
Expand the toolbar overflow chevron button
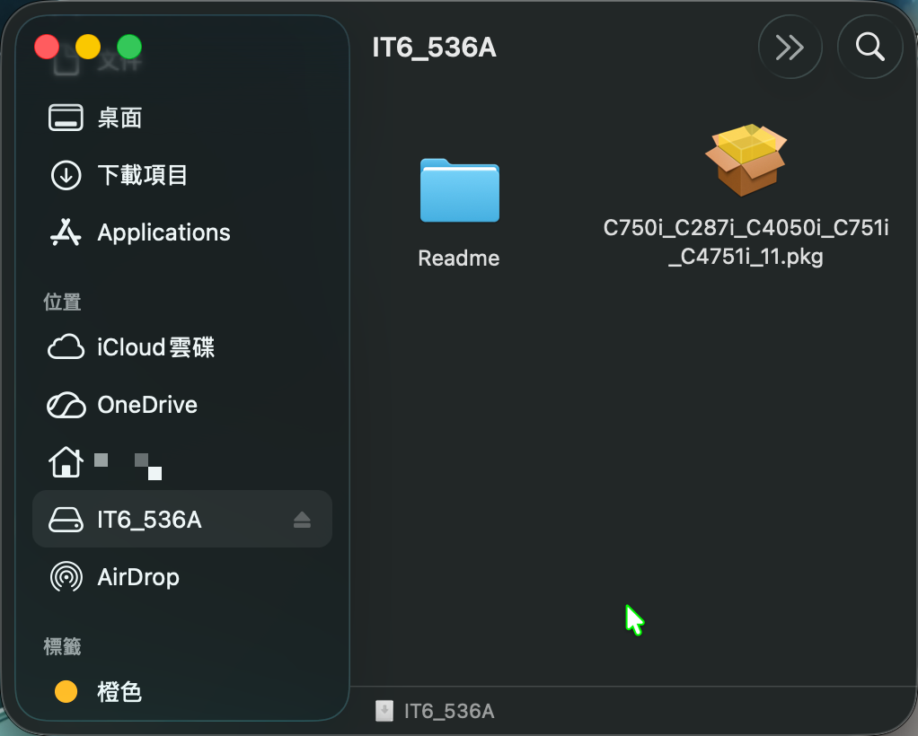click(790, 48)
